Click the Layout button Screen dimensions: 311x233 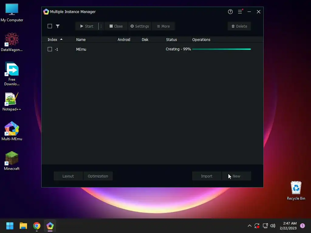click(68, 176)
